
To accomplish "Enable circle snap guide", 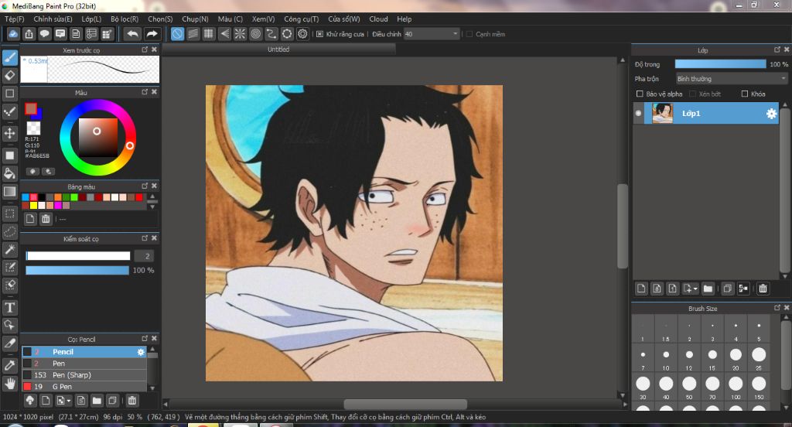I will (255, 34).
